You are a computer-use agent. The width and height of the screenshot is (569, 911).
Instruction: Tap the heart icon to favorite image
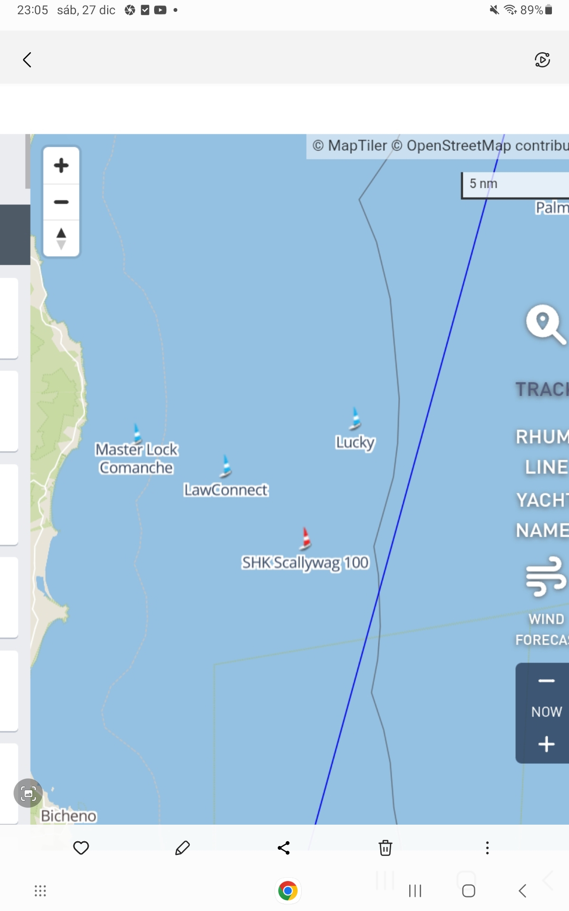click(81, 848)
